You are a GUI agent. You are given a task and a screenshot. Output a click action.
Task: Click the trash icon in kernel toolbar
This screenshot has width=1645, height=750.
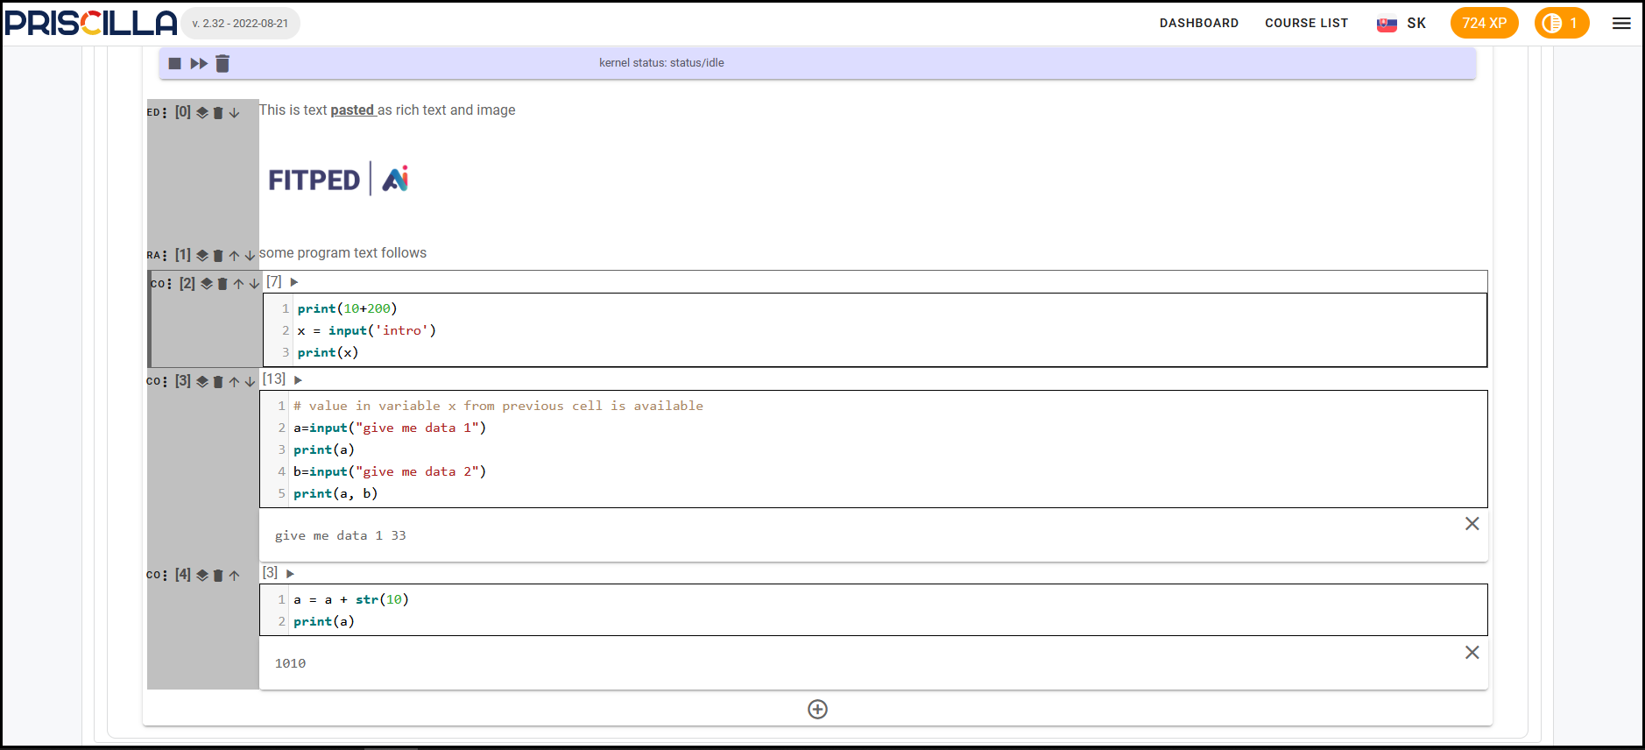pyautogui.click(x=222, y=63)
